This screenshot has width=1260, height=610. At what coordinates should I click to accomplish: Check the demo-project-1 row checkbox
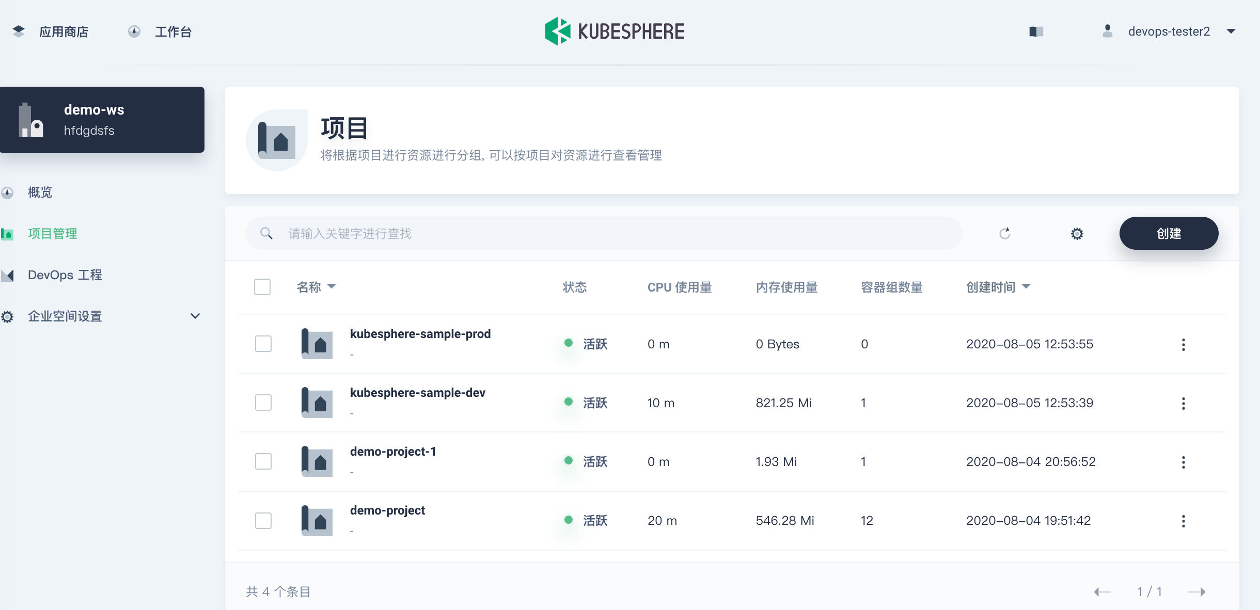coord(263,461)
